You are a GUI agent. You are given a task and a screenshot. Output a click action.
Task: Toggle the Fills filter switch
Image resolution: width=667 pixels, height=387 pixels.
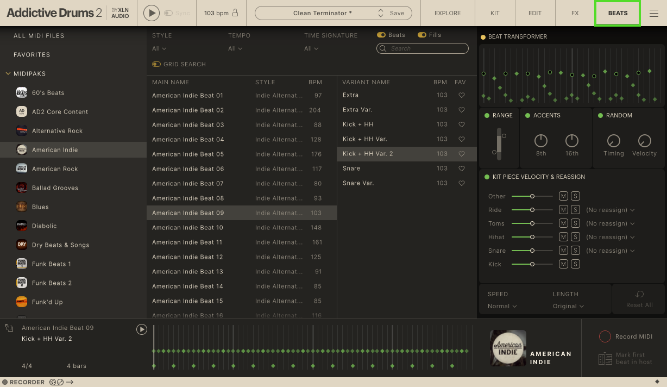pyautogui.click(x=422, y=35)
